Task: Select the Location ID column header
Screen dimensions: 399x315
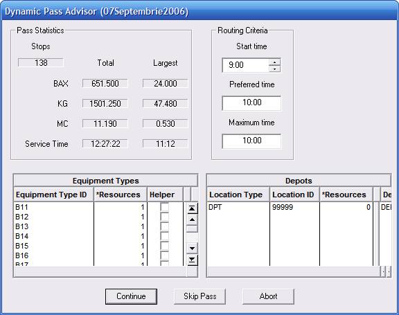Action: (x=294, y=195)
